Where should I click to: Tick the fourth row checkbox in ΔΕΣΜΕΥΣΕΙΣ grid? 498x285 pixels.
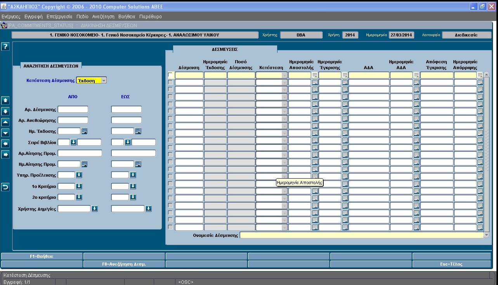click(170, 97)
